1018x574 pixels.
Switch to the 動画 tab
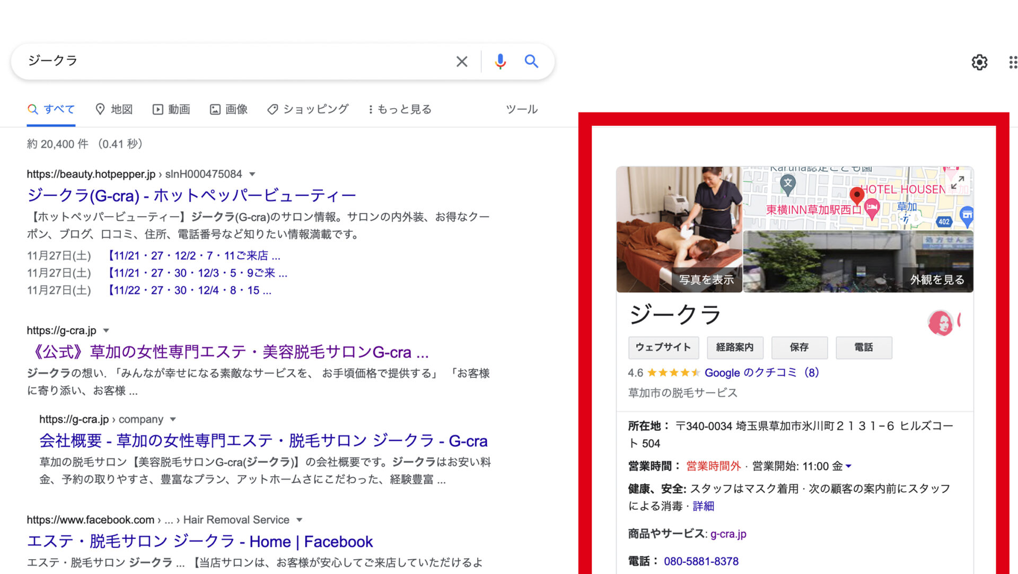point(171,109)
